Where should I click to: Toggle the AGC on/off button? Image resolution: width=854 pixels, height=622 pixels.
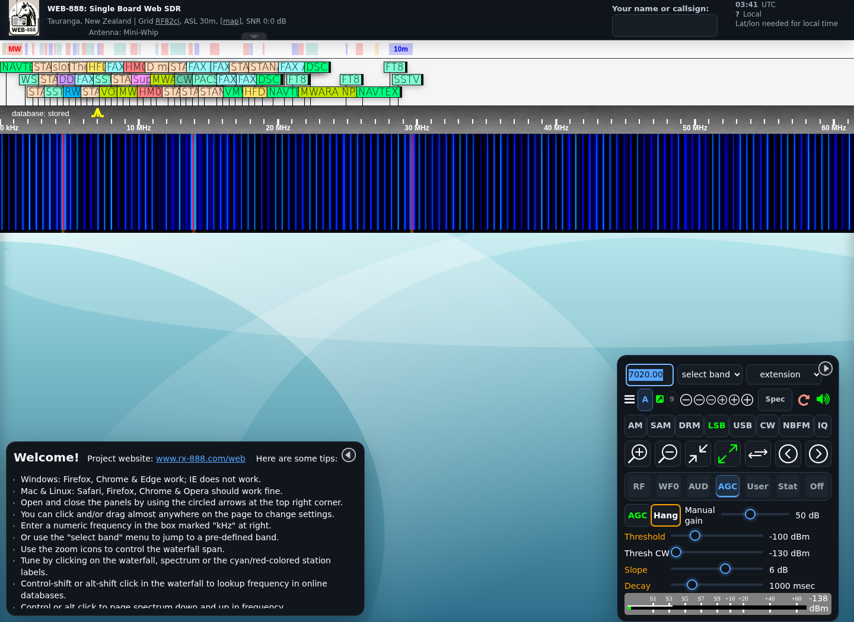(x=638, y=515)
